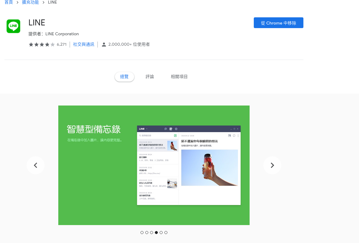Go to previous slide with left arrow

36,165
